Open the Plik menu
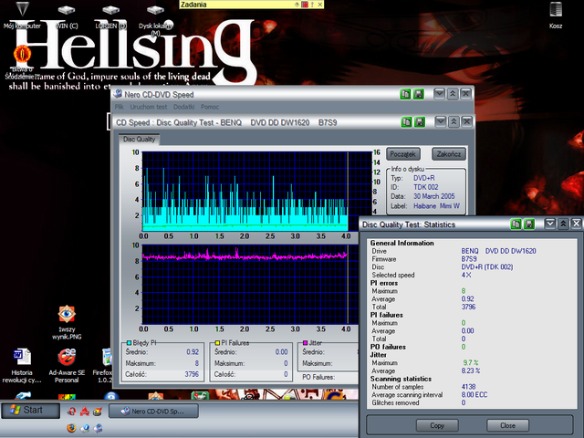The height and width of the screenshot is (438, 584). [120, 107]
